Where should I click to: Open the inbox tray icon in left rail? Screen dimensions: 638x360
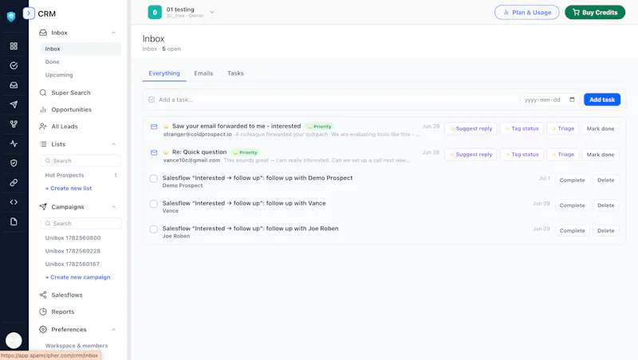14,85
